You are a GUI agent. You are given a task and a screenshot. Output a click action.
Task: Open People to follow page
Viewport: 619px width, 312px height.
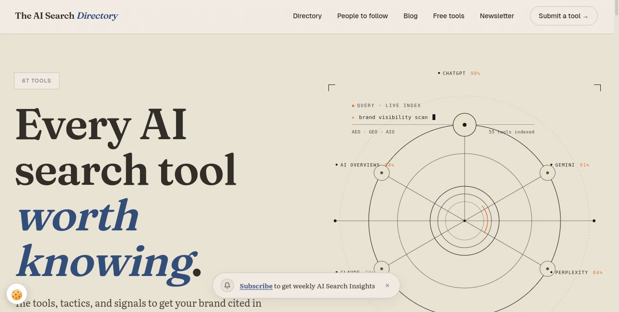362,16
